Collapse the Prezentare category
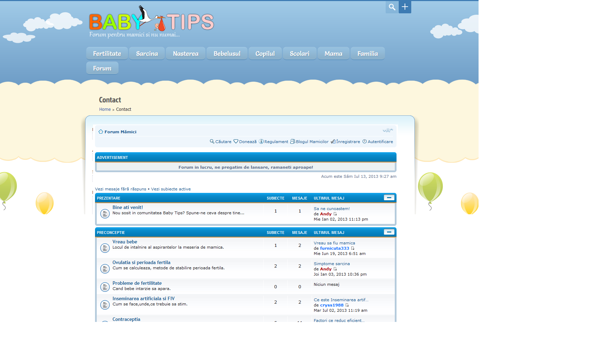 point(389,198)
